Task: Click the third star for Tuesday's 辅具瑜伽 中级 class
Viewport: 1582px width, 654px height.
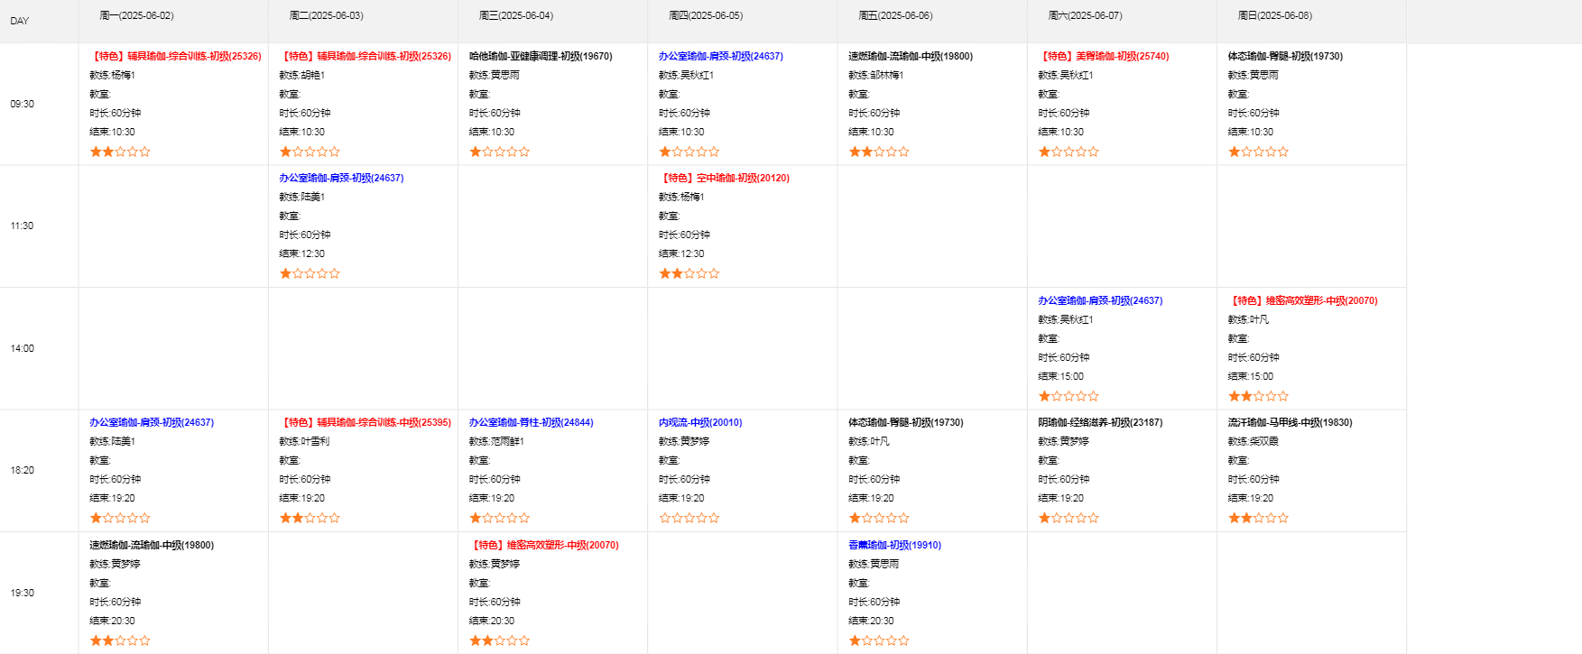Action: [x=310, y=518]
